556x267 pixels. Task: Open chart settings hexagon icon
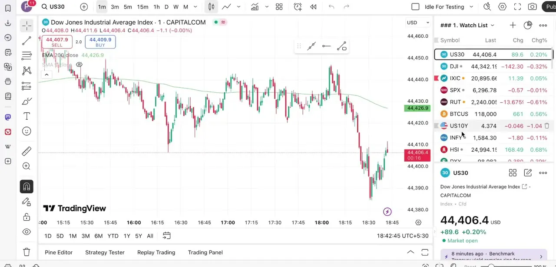pos(502,7)
